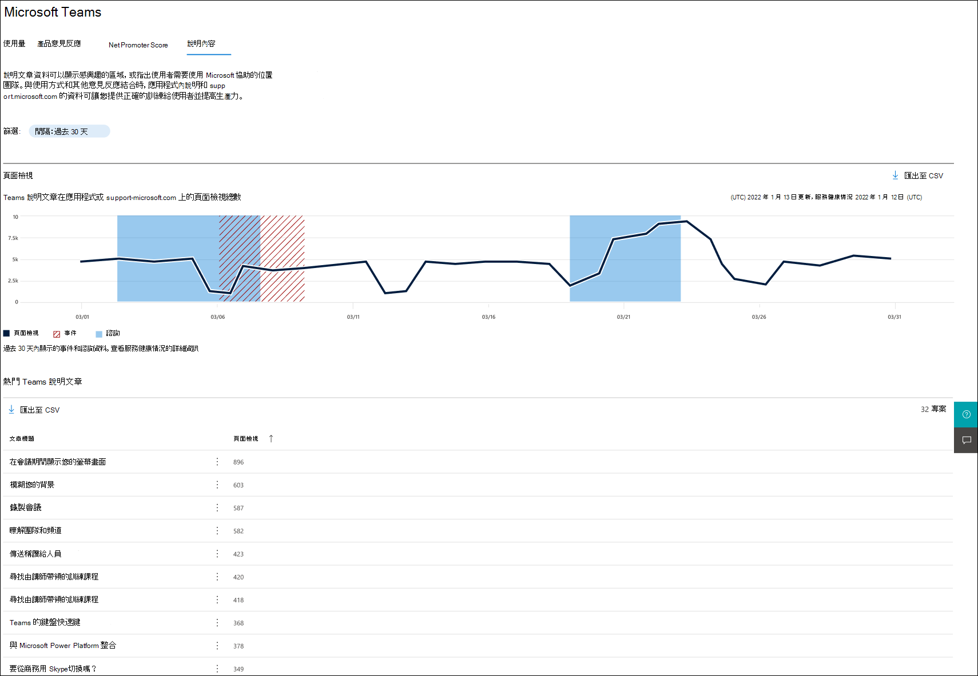The width and height of the screenshot is (978, 676).
Task: Select article 傳送稱讚給人員
Action: (35, 554)
